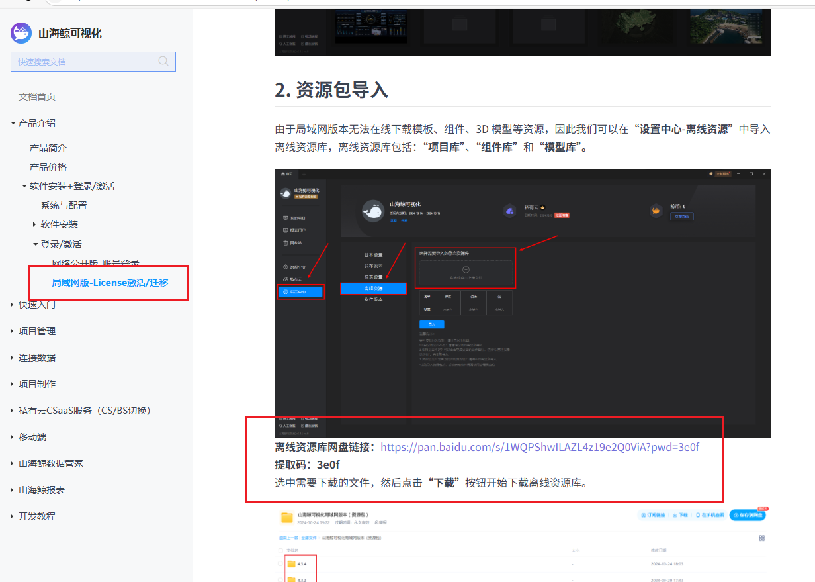
Task: Click the blue 导入 button in the screenshot
Action: 431,324
